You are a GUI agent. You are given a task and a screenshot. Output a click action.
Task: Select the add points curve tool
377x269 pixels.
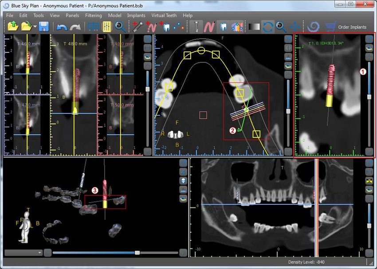179,27
